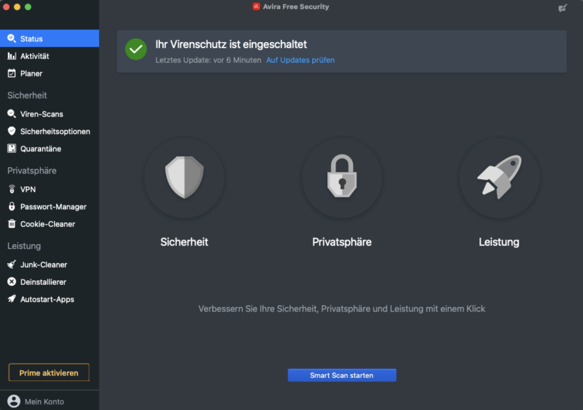Click the Auf Updates prüfen link
The image size is (583, 410).
coord(300,60)
